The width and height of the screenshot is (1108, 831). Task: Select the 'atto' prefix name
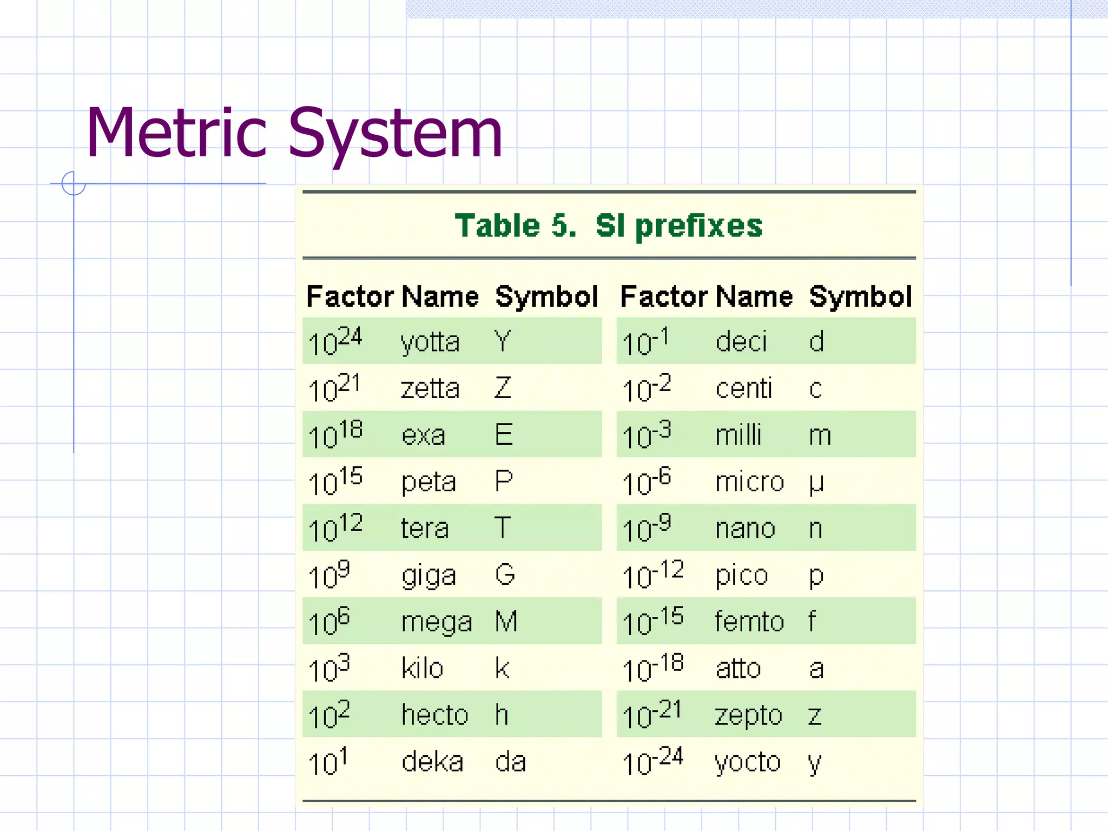[x=738, y=669]
